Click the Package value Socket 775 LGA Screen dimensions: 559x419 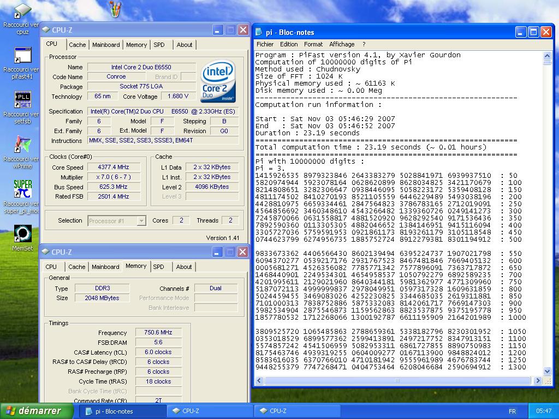coord(141,86)
